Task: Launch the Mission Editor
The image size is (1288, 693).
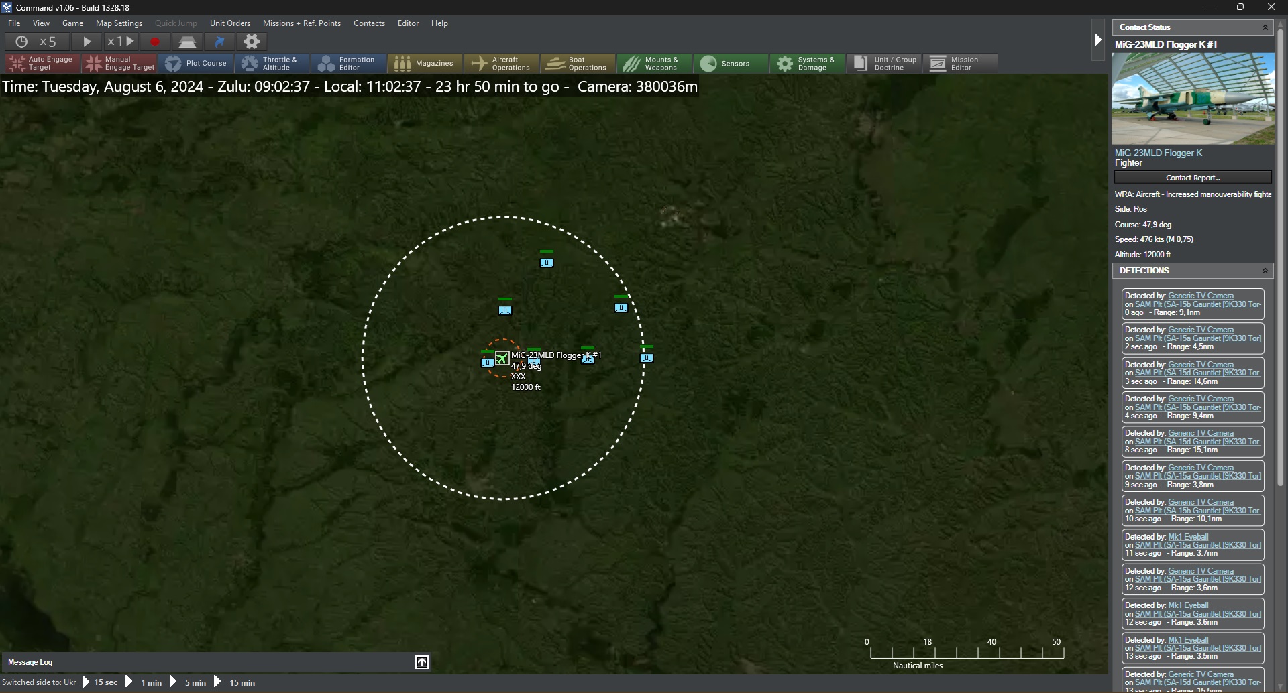Action: click(x=961, y=64)
